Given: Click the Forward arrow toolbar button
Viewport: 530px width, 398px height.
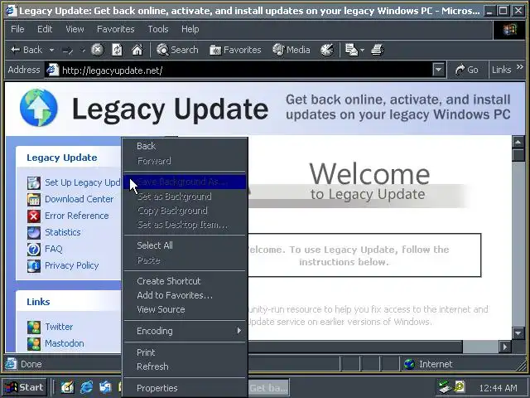Looking at the screenshot, I should pos(68,50).
